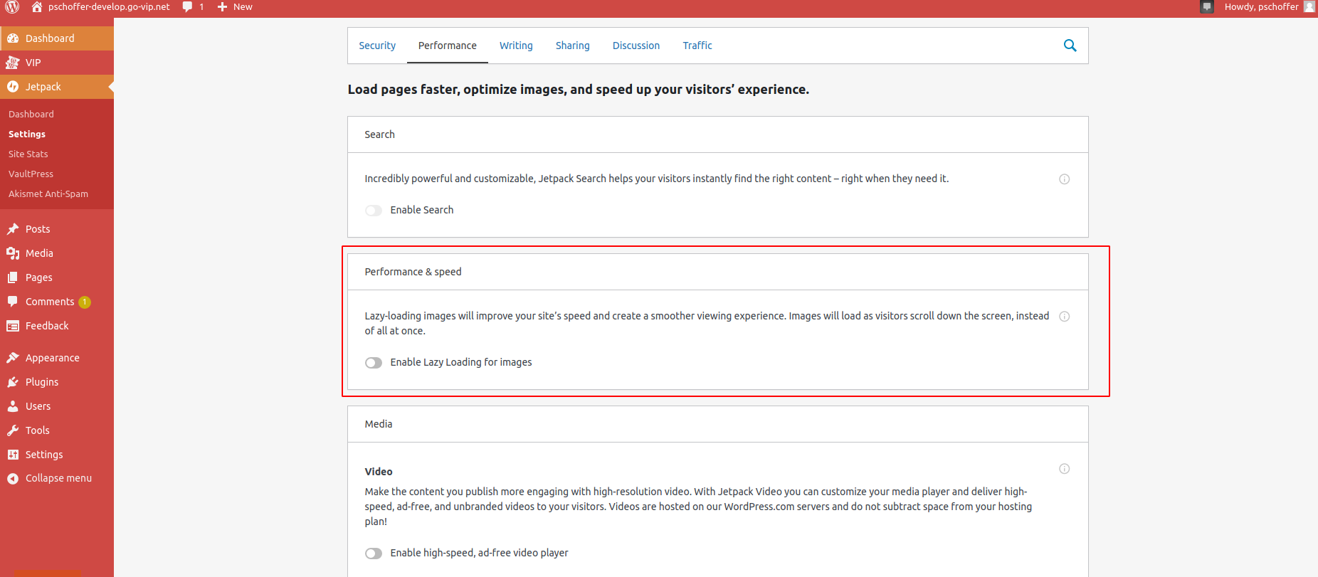Image resolution: width=1318 pixels, height=577 pixels.
Task: Toggle Enable Lazy Loading for images
Action: pos(374,363)
